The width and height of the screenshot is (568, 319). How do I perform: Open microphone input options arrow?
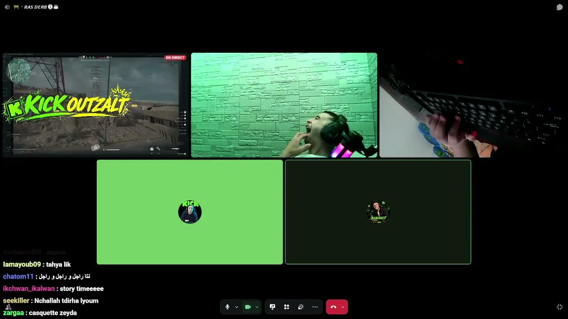237,307
